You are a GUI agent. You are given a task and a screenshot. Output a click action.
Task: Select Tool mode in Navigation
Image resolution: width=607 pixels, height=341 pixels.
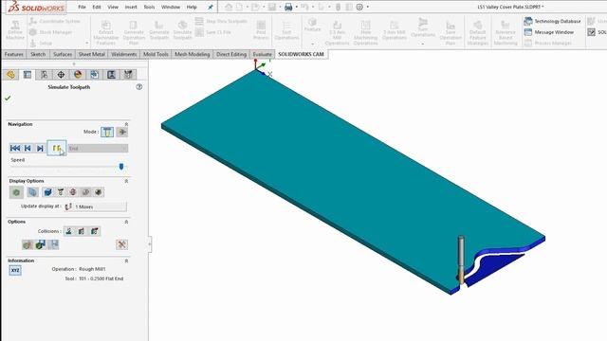tap(107, 132)
